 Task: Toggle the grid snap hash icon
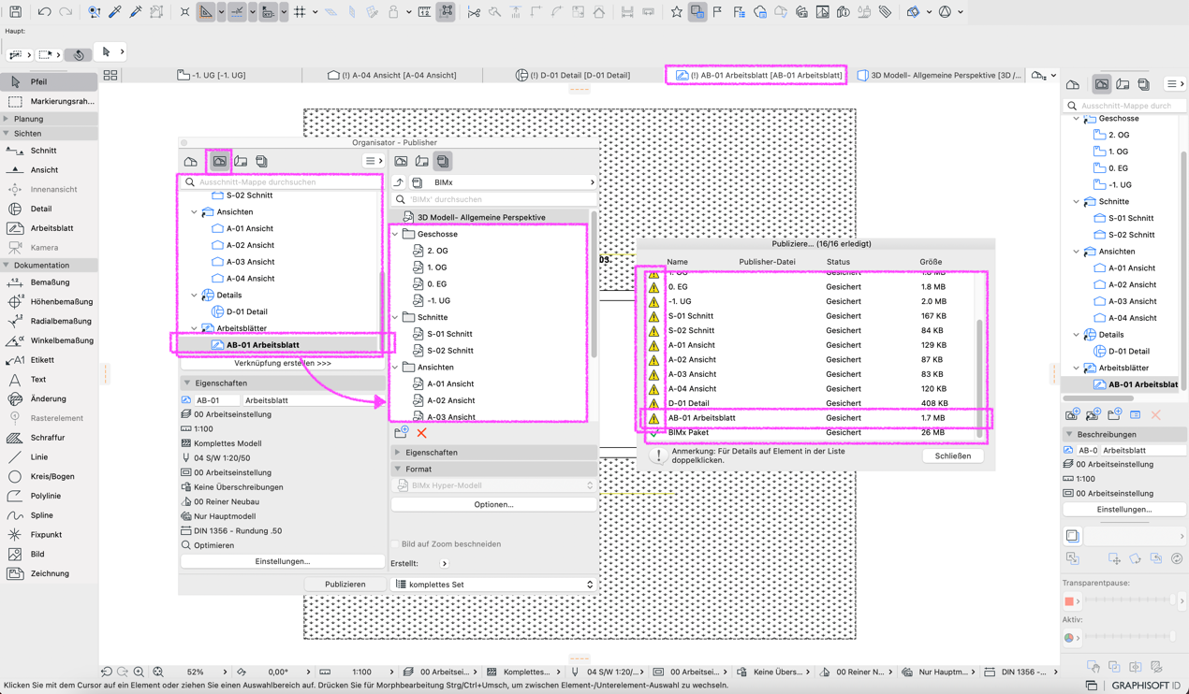tap(300, 12)
